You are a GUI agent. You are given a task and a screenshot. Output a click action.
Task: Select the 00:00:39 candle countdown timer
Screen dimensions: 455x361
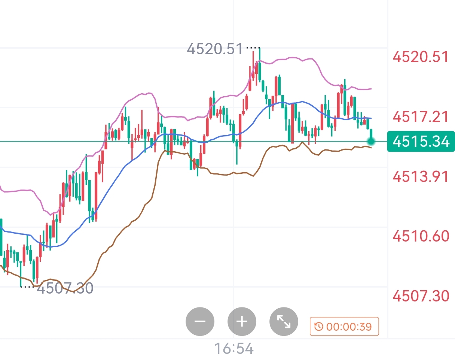click(344, 327)
